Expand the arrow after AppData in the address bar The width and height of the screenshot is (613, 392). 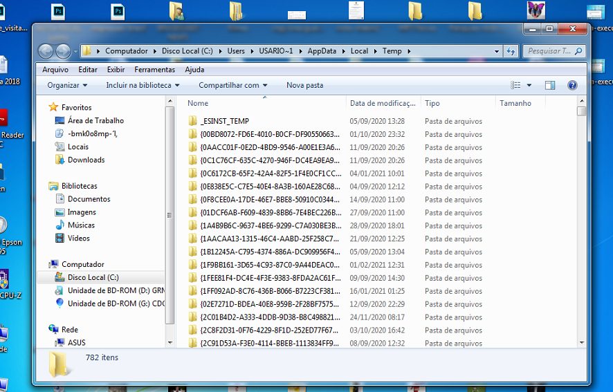click(x=344, y=51)
